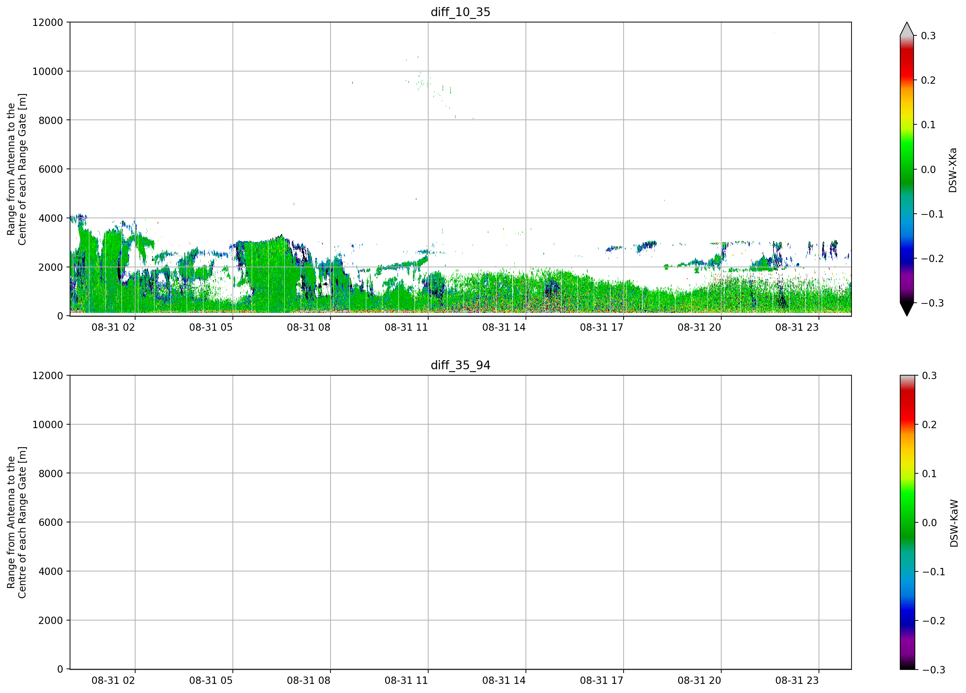This screenshot has width=966, height=693.
Task: Click the 6000 y-axis label of the bottom plot
Action: [x=51, y=522]
